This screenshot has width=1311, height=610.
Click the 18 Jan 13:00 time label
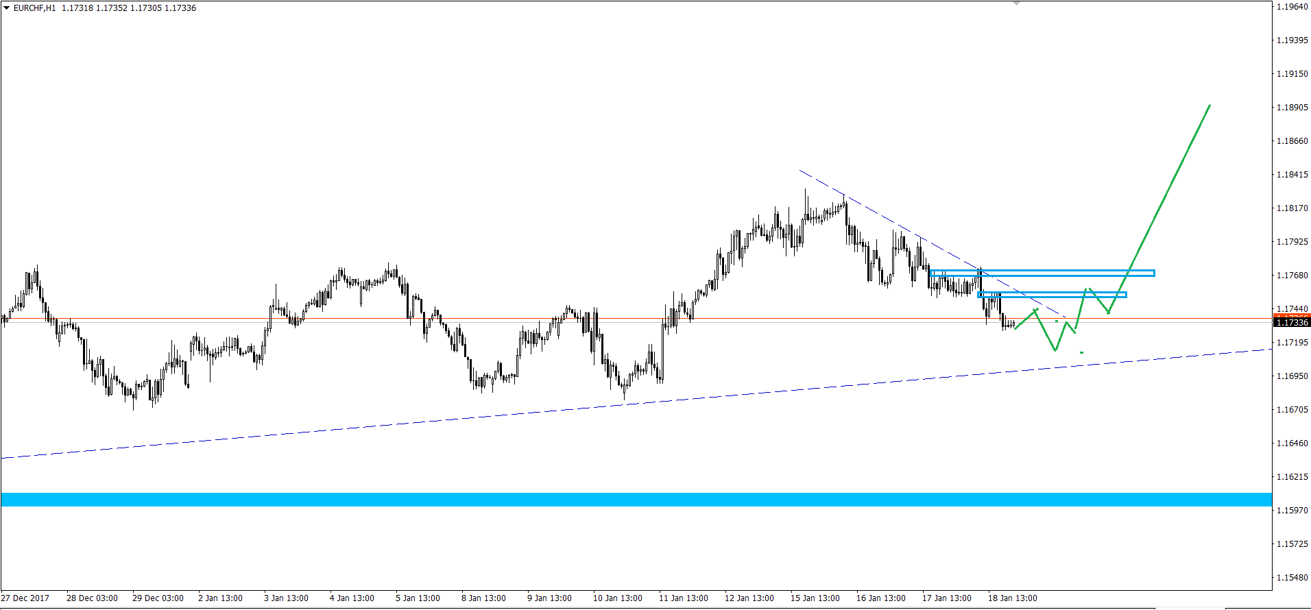pos(1013,598)
